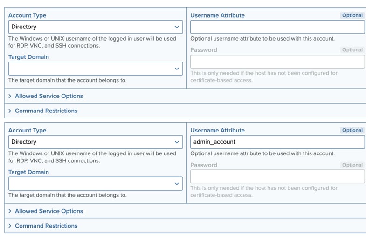Expand the upper 'Command Restrictions' label
The image size is (373, 243).
click(46, 111)
